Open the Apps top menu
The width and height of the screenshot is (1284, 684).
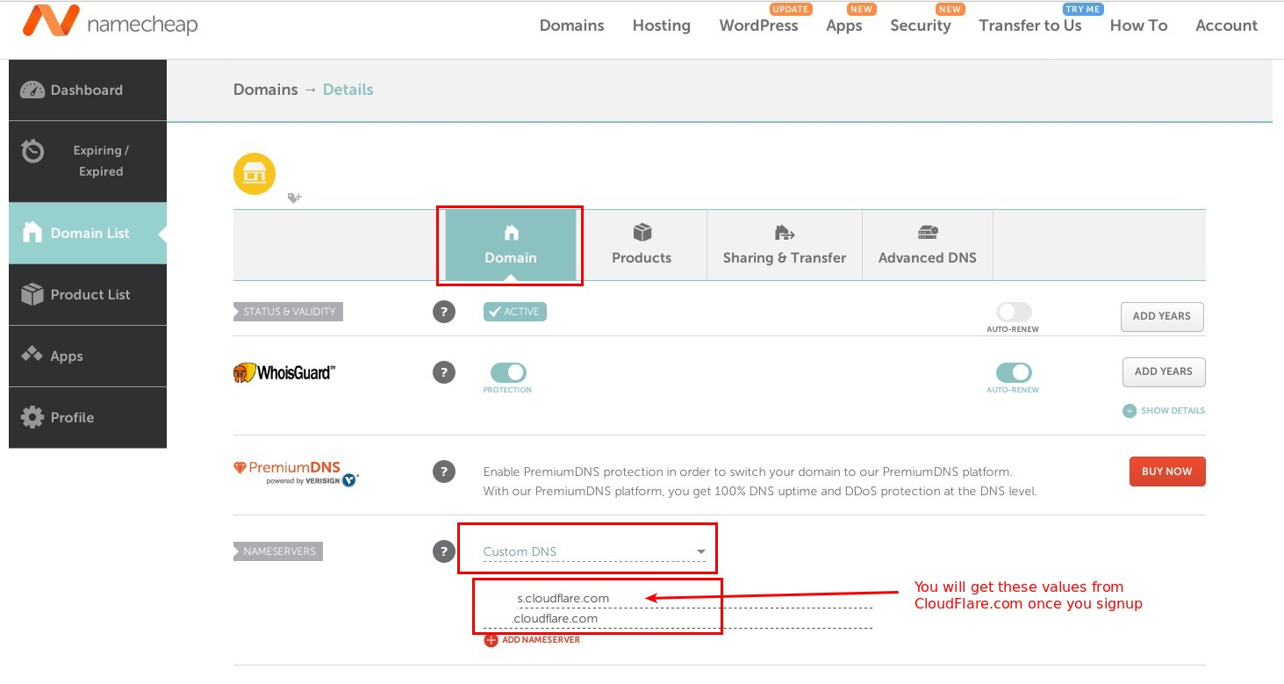(x=844, y=25)
